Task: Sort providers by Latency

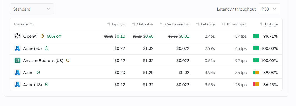Action: point(205,24)
